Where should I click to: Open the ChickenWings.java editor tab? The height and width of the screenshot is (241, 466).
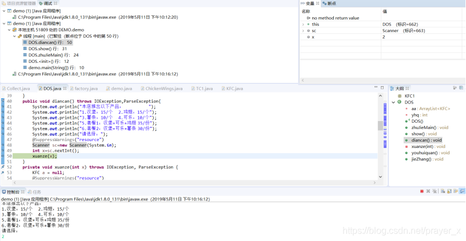point(162,89)
